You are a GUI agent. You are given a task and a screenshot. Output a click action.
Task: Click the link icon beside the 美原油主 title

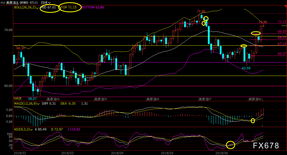3,3
